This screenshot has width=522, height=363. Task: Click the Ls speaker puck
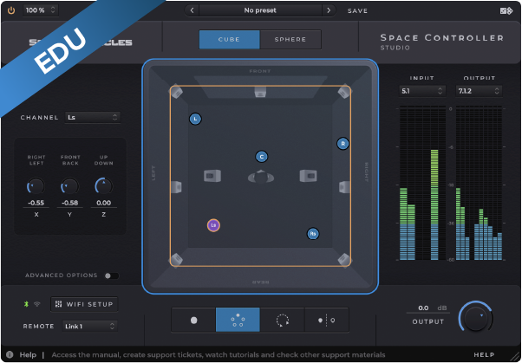(213, 225)
